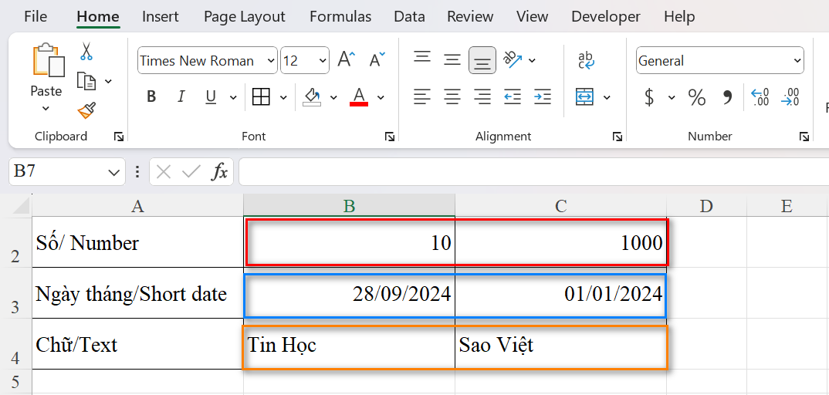This screenshot has height=395, width=829.
Task: Switch to the Insert ribbon tab
Action: 161,16
